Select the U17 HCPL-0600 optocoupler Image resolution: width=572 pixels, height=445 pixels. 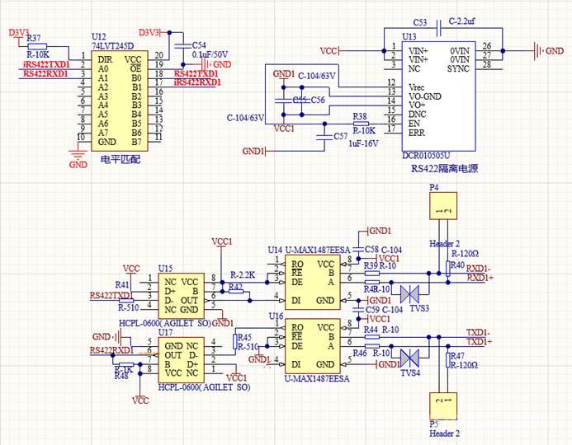pyautogui.click(x=181, y=360)
